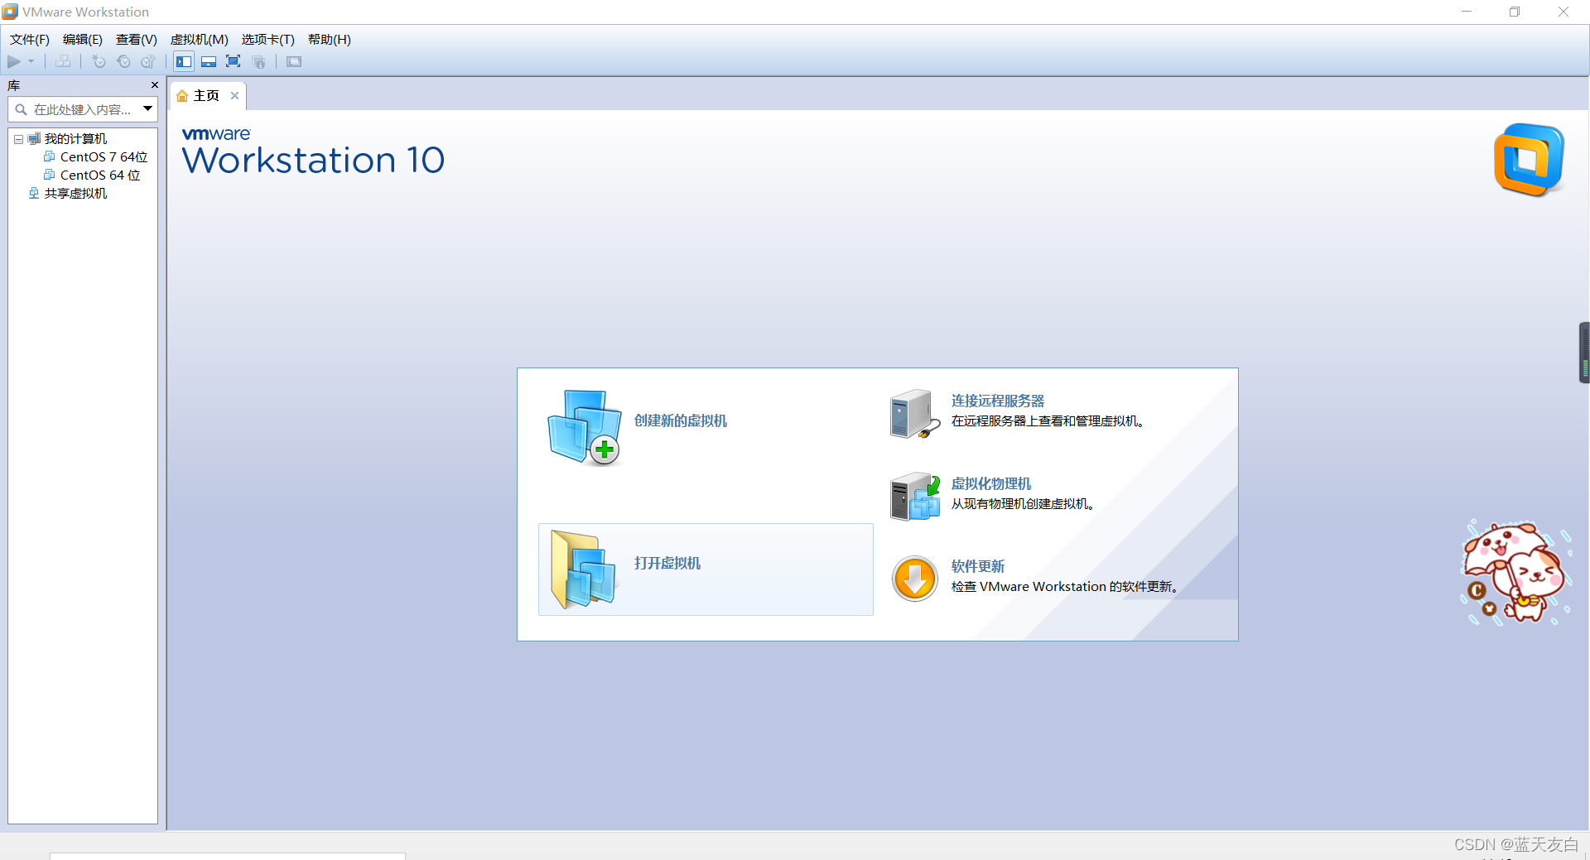
Task: Click the virtualize physical machine icon
Action: point(914,497)
